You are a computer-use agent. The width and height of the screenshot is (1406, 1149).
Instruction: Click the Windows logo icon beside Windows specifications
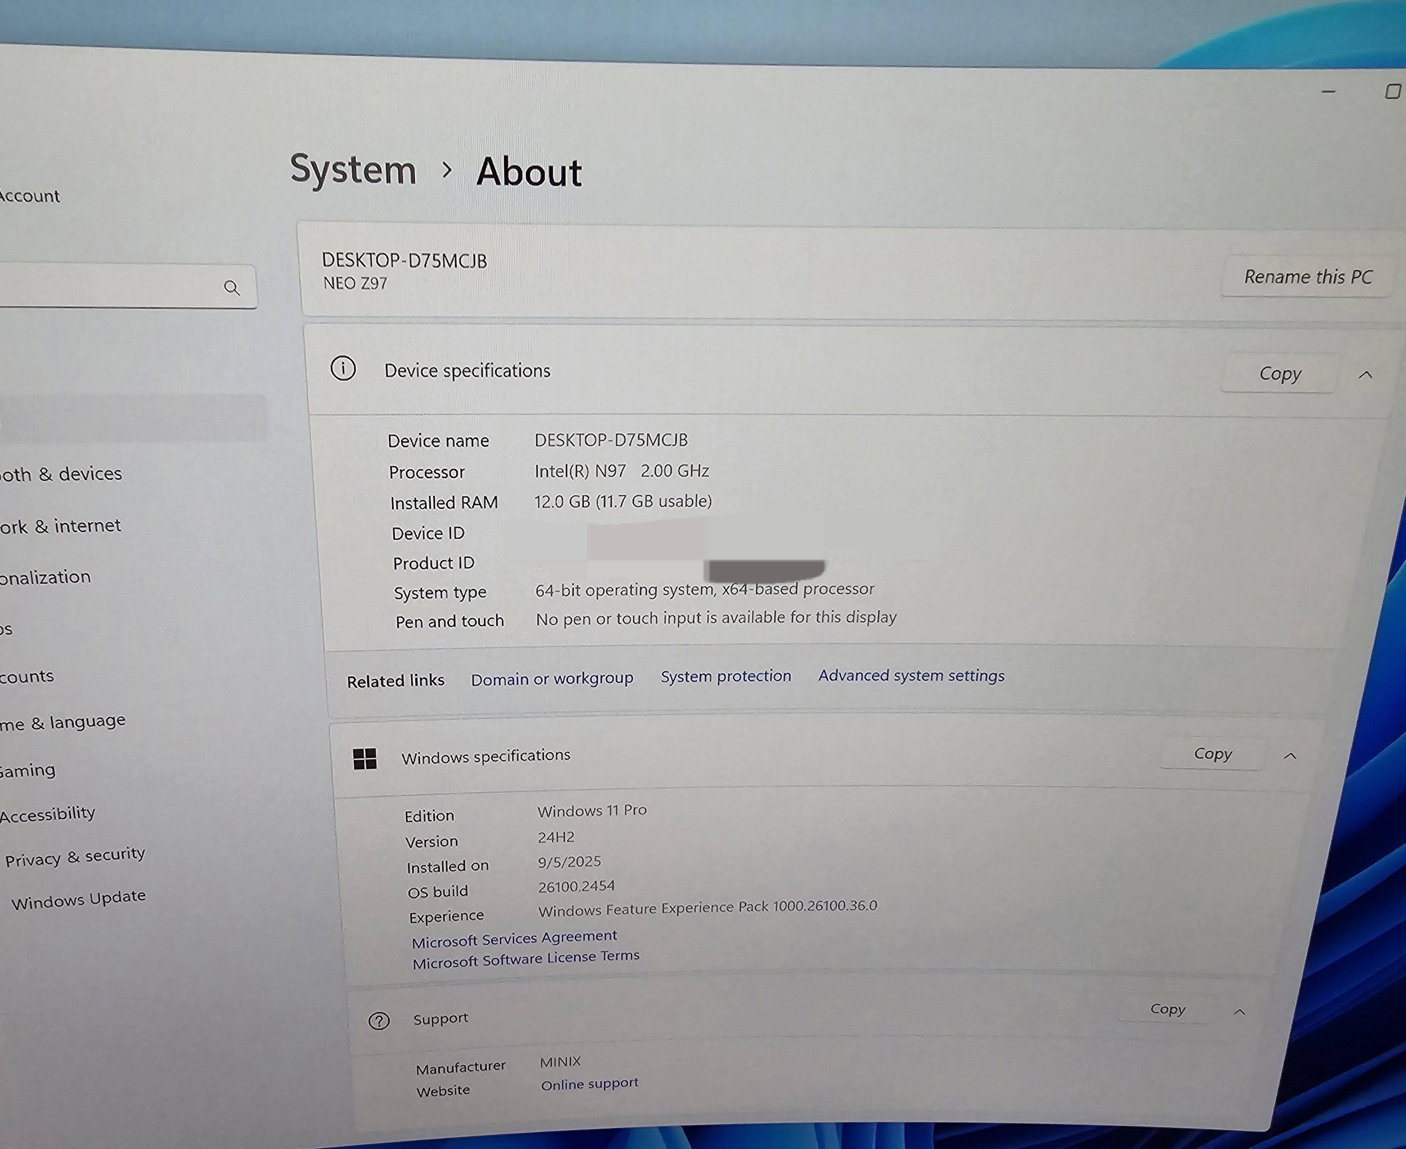click(365, 758)
